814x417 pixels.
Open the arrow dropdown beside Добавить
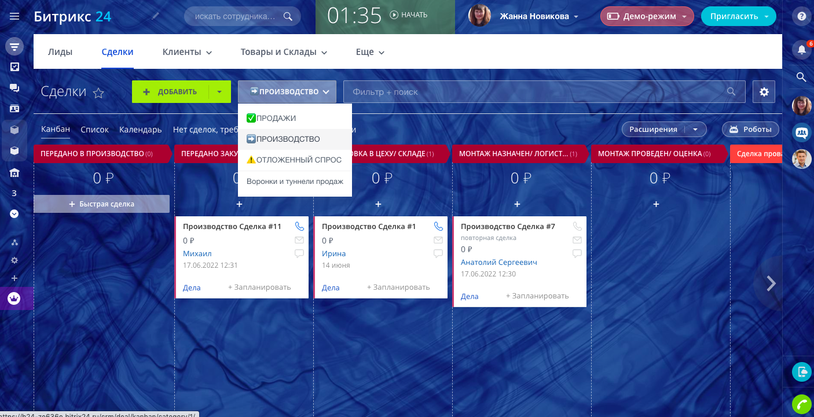219,92
